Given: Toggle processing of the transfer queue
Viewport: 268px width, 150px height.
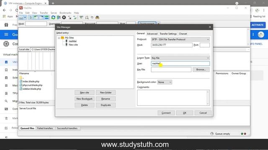Looking at the screenshot, I should [x=59, y=17].
